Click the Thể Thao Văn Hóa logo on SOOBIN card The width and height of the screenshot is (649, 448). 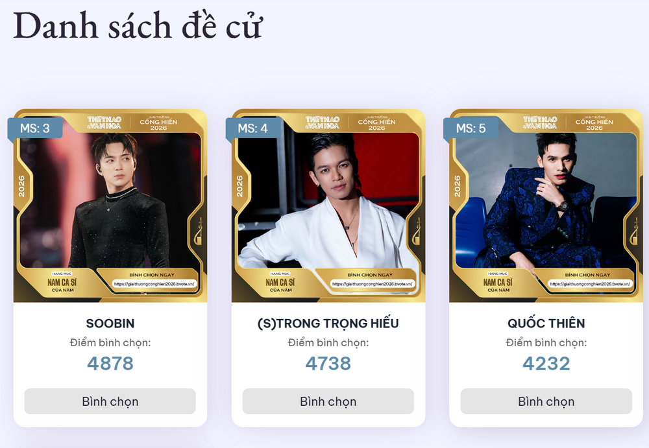pos(104,123)
